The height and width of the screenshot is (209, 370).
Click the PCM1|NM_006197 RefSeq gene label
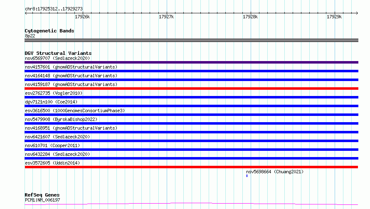42,200
